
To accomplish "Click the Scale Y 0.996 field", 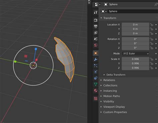I will (x=135, y=64).
